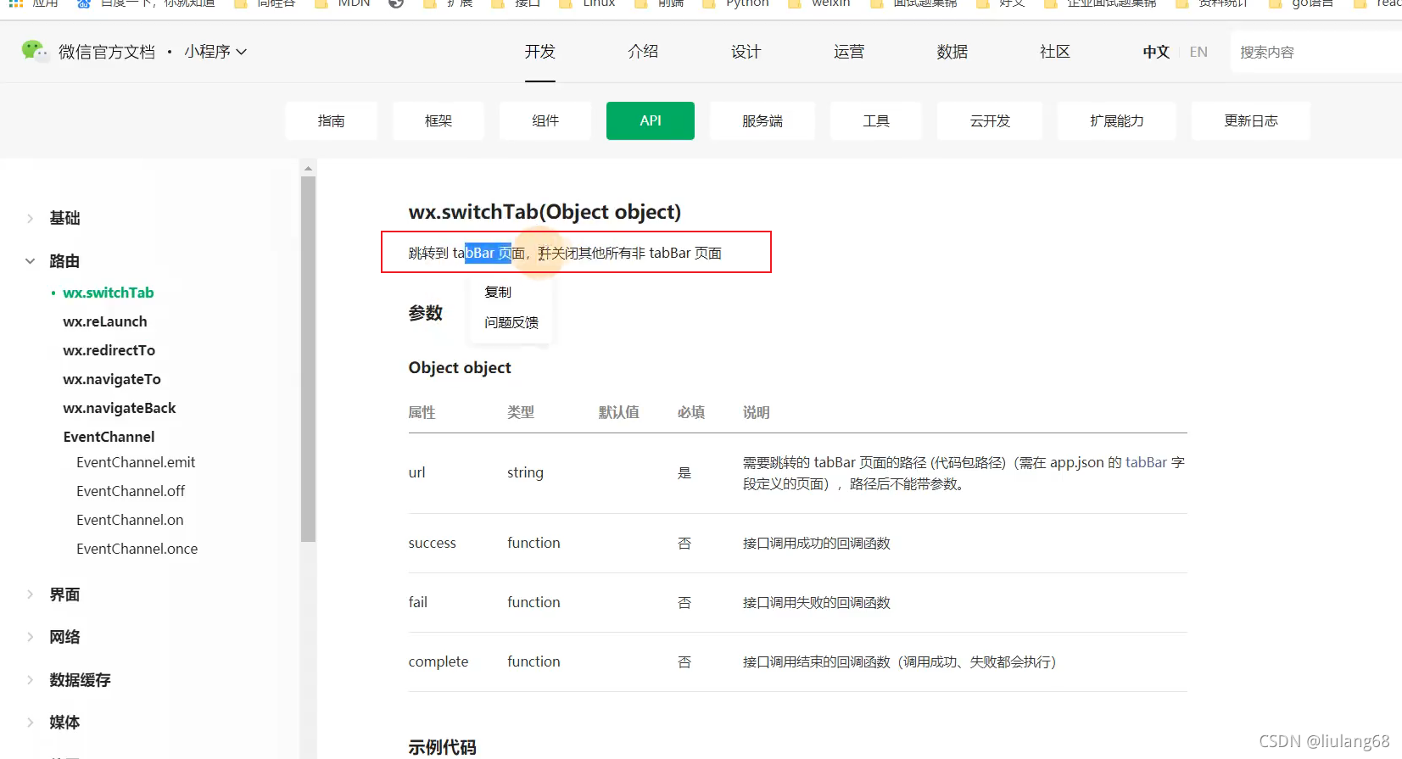Open 媒体 category in sidebar
The width and height of the screenshot is (1402, 759).
point(64,723)
